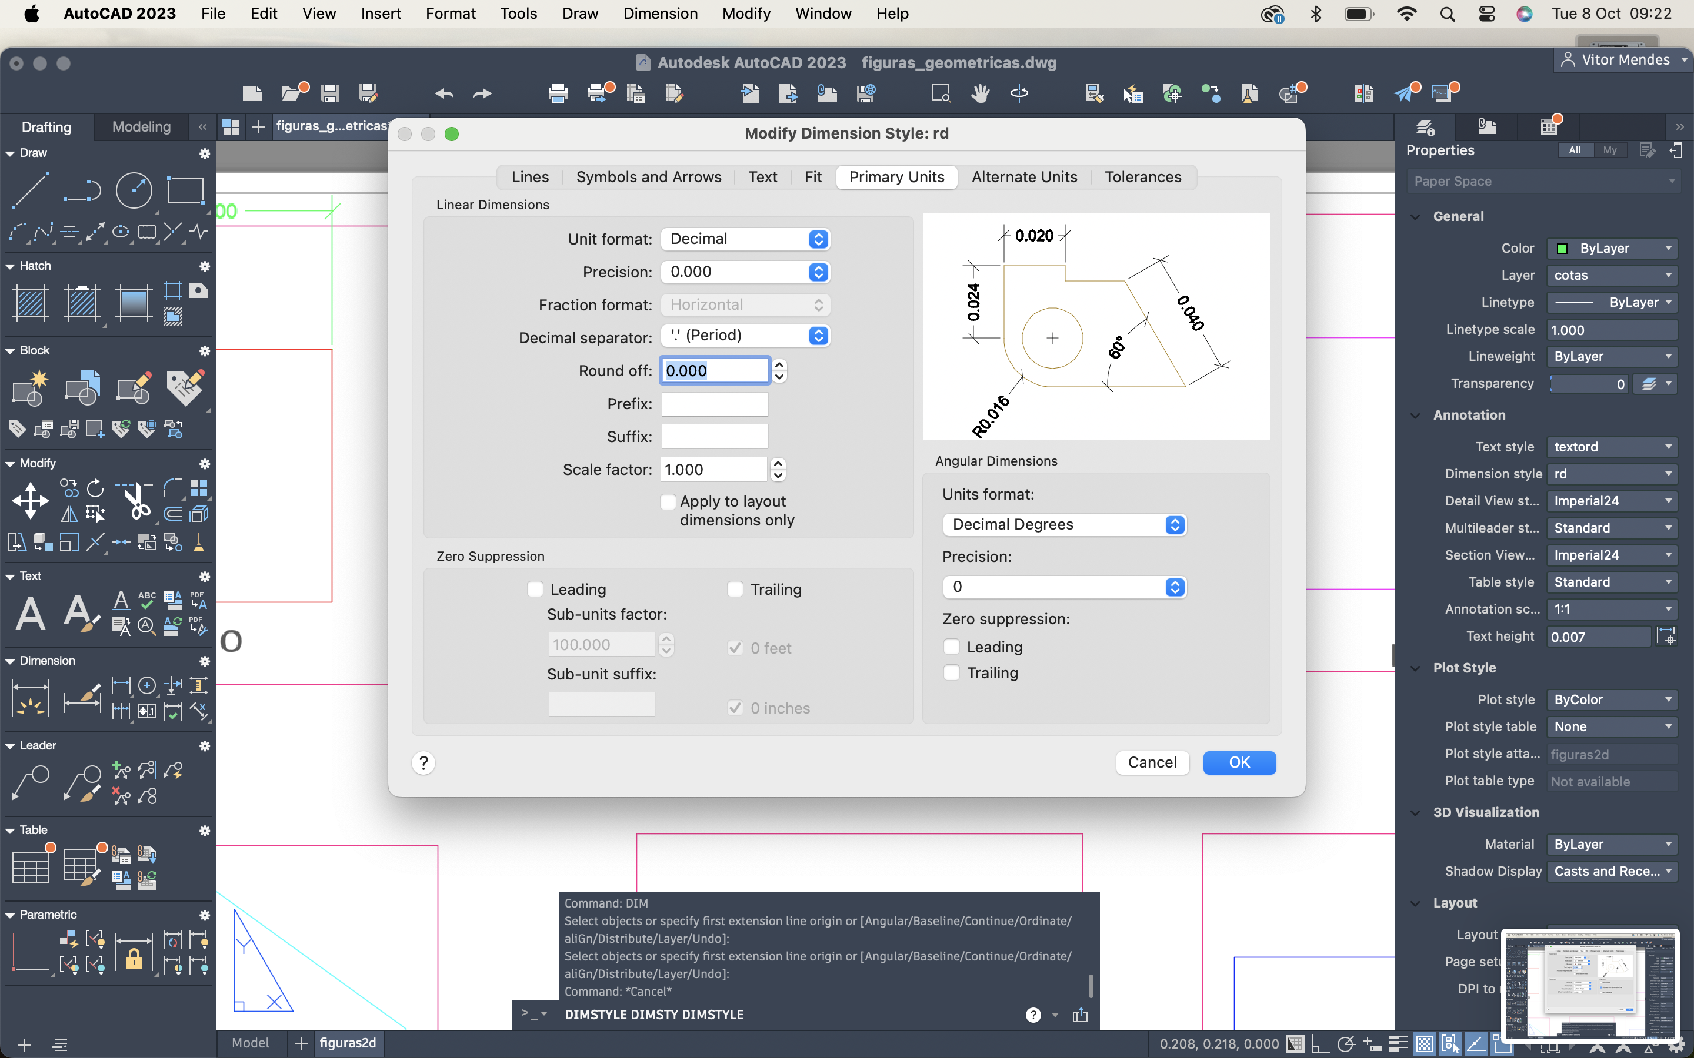1694x1058 pixels.
Task: Switch to the Tolerances tab
Action: (x=1142, y=177)
